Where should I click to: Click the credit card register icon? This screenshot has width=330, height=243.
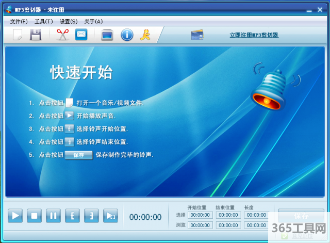[197, 35]
